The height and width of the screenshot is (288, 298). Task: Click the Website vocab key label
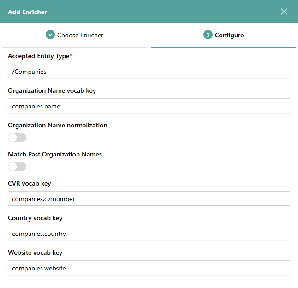click(x=35, y=252)
